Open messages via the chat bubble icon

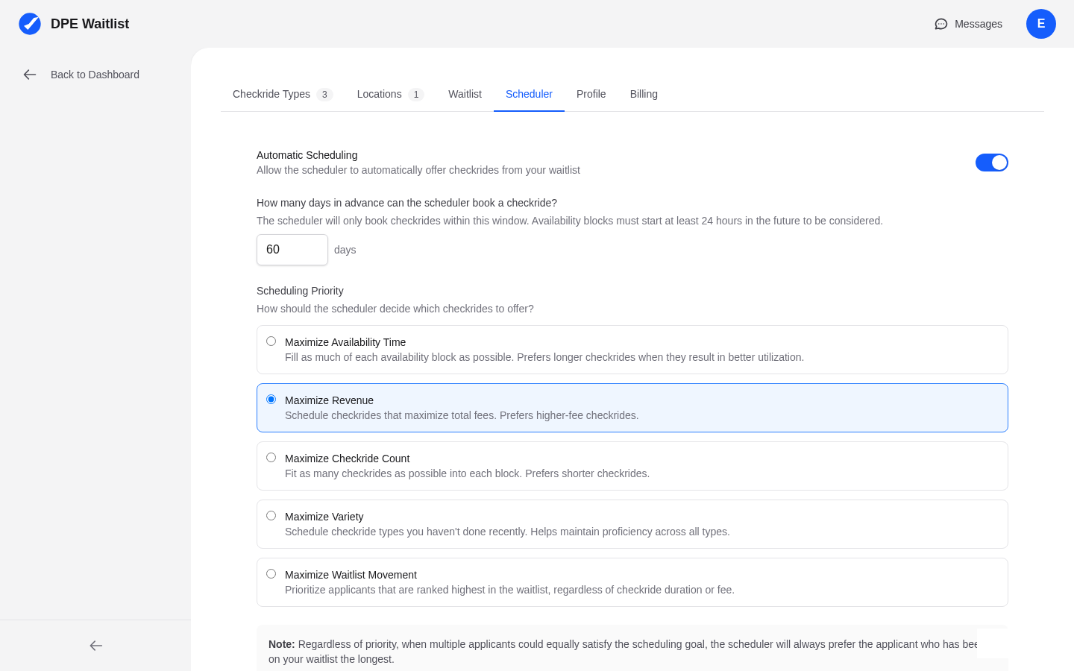click(940, 24)
